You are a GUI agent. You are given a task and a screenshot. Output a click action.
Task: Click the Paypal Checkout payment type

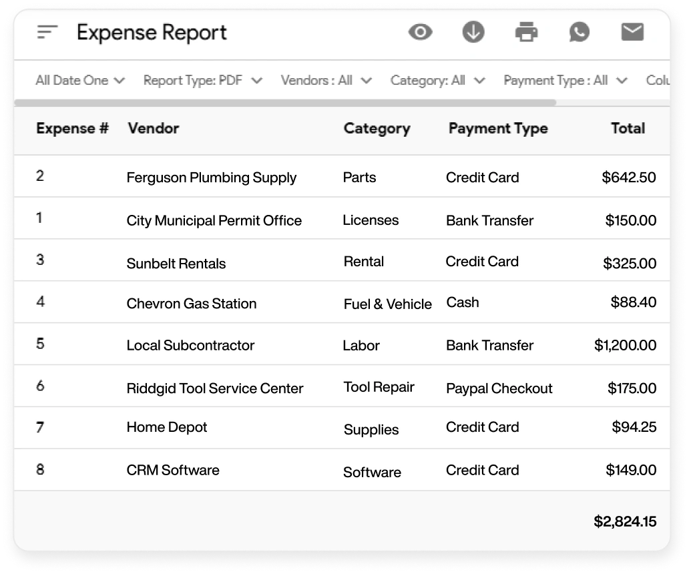pos(499,388)
